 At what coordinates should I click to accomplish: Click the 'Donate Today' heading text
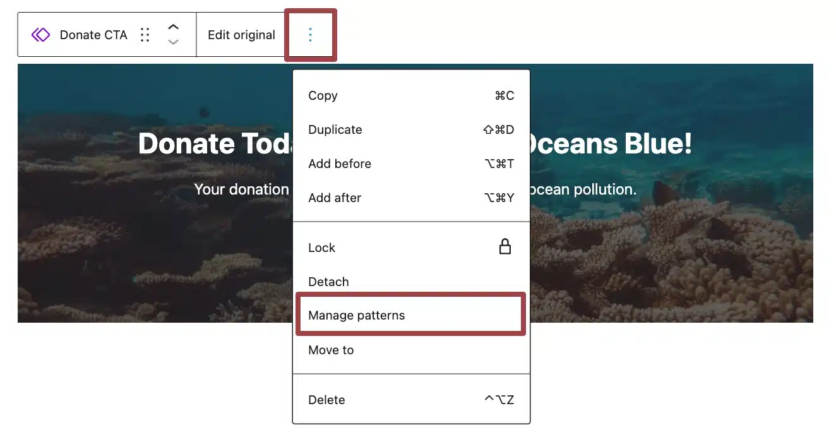click(217, 143)
